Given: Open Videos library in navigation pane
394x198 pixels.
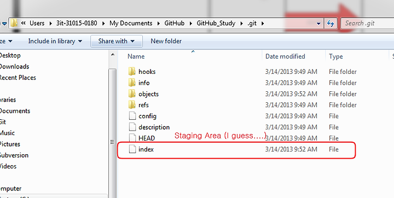Looking at the screenshot, I should tap(8, 166).
